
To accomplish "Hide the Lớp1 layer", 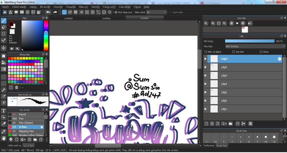I will 205,109.
